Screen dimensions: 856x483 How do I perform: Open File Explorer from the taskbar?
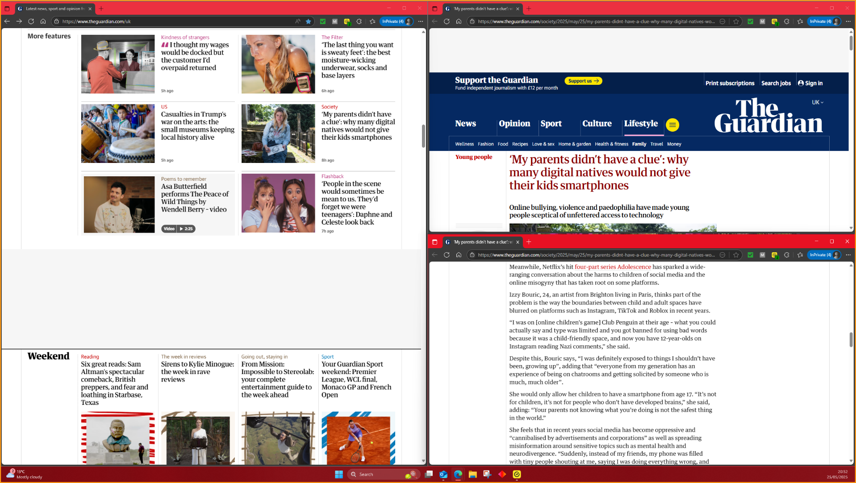click(x=472, y=474)
